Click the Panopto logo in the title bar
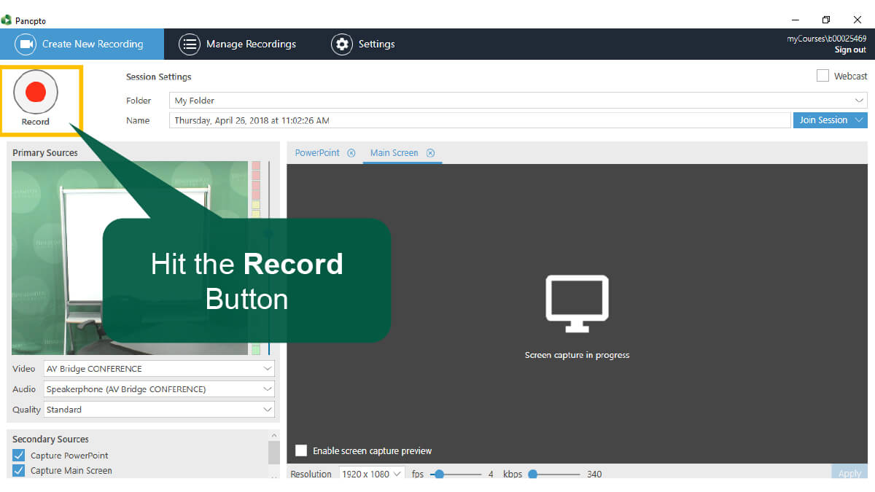The height and width of the screenshot is (492, 875). pyautogui.click(x=7, y=20)
